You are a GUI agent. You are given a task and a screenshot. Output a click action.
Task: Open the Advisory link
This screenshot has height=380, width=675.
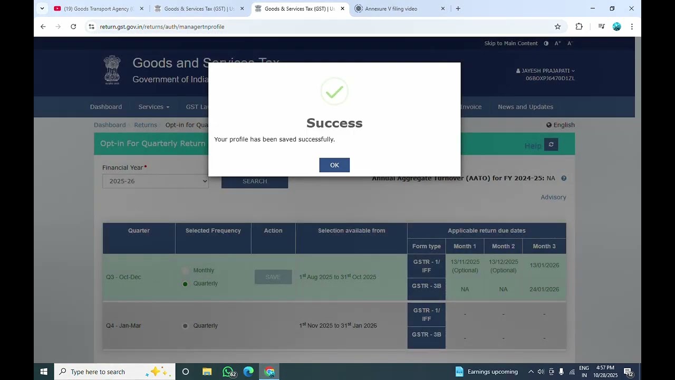[553, 197]
